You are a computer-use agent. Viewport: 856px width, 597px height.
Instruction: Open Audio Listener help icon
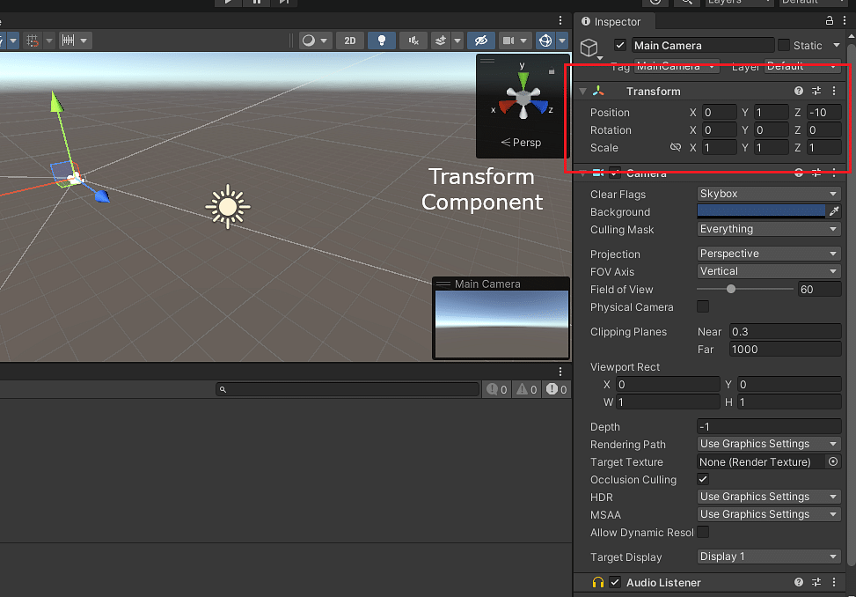click(799, 582)
